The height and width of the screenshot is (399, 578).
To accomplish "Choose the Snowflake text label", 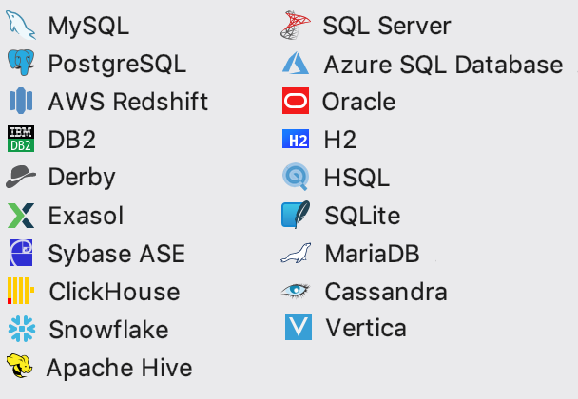I will [x=108, y=329].
